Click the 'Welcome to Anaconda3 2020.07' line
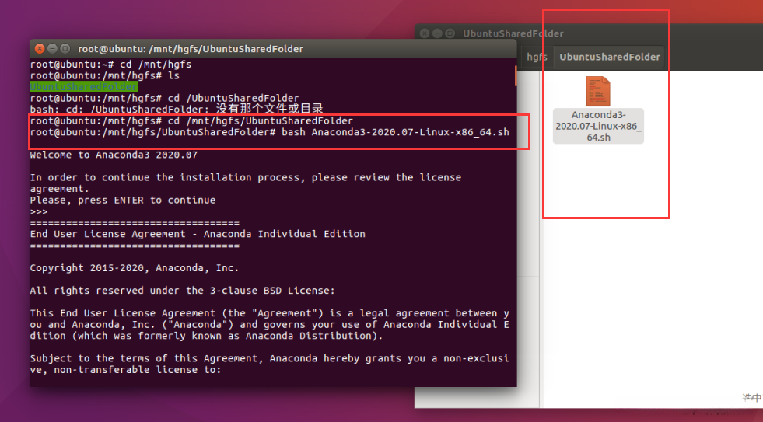This screenshot has width=763, height=422. pos(114,155)
